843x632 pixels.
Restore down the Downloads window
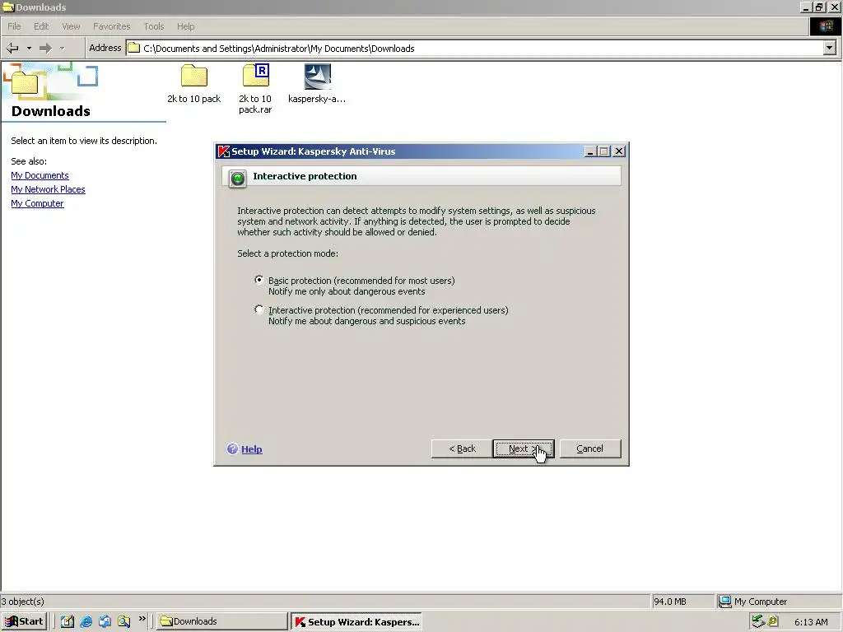[x=819, y=7]
